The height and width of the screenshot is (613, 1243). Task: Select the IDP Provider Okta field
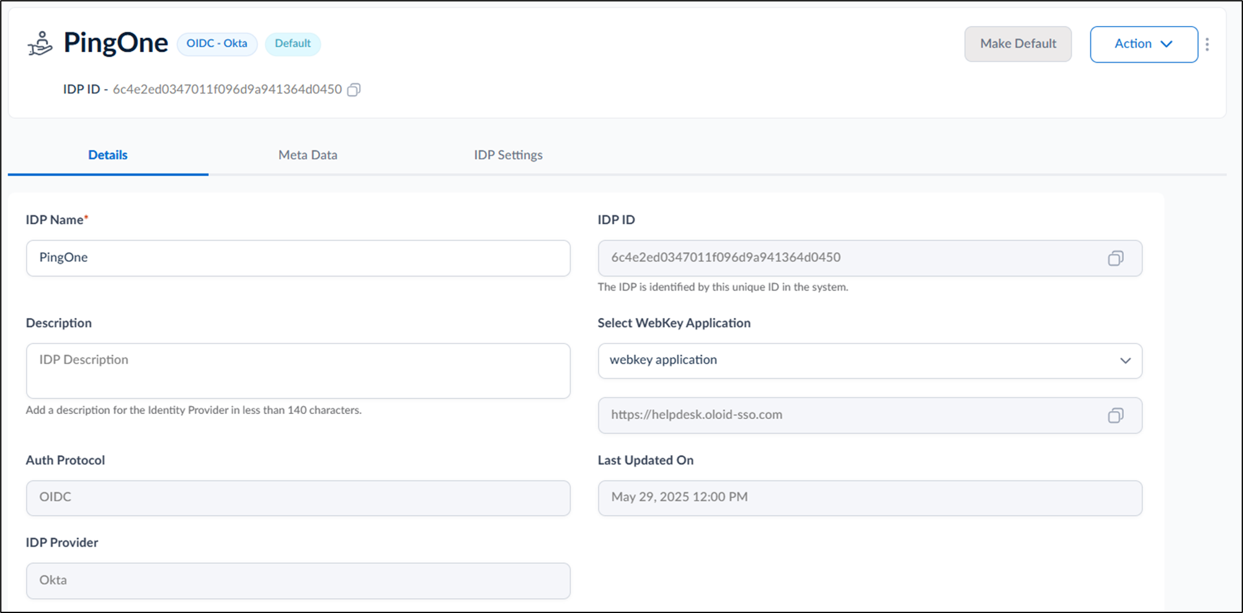[298, 581]
